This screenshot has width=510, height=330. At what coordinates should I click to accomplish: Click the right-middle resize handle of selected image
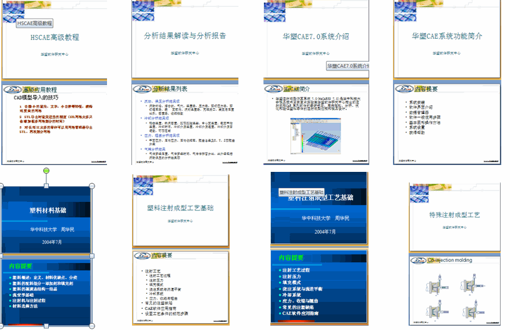(92, 256)
